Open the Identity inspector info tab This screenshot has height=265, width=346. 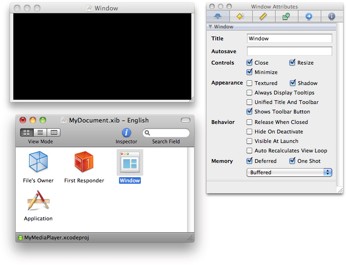332,16
